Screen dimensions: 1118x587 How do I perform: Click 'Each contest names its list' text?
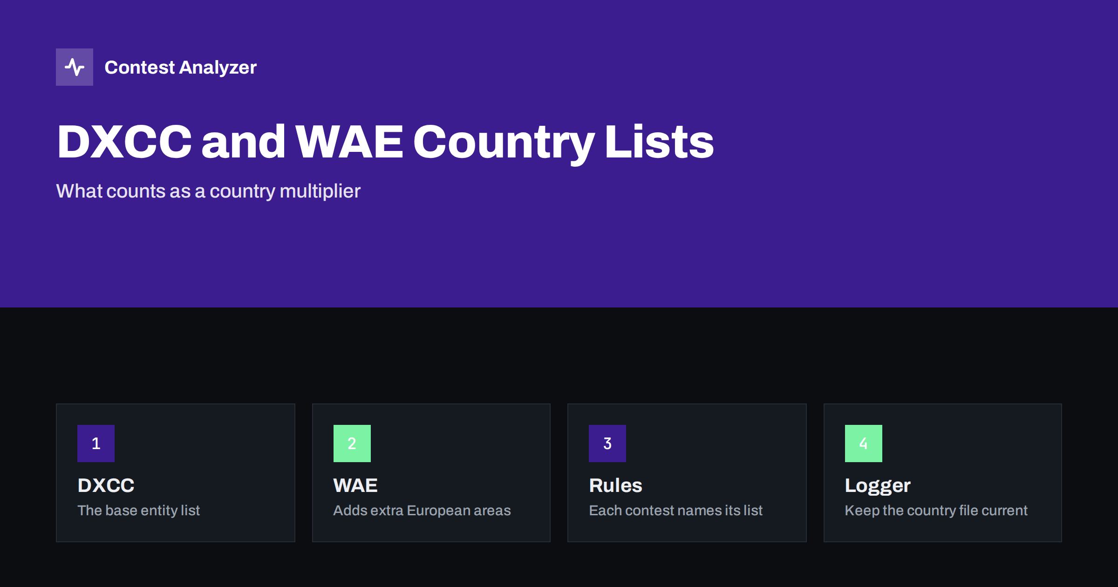(x=676, y=511)
